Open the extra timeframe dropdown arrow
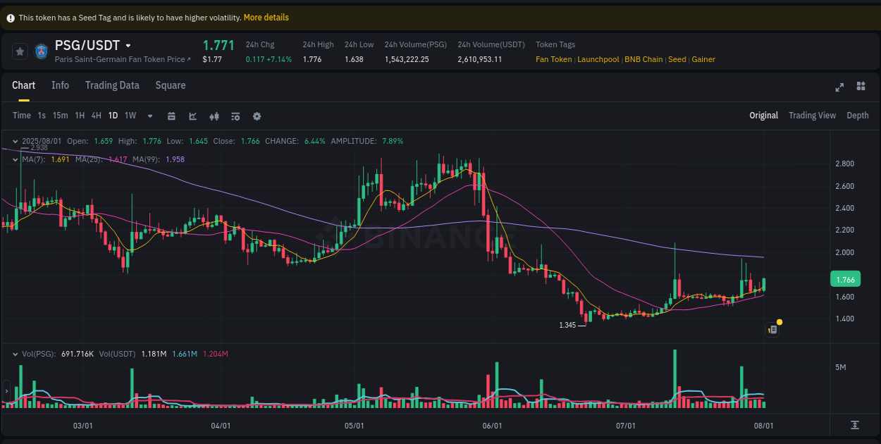This screenshot has height=444, width=881. click(x=149, y=116)
